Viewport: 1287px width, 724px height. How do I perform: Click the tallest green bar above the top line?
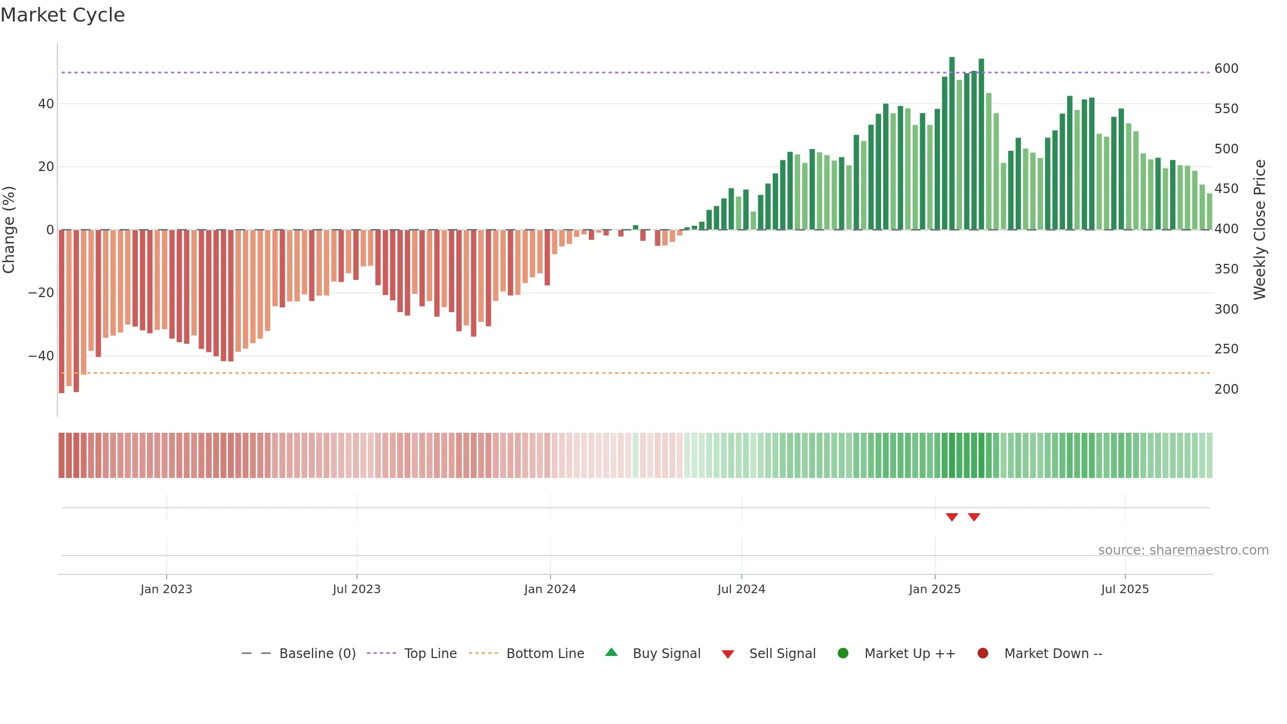point(952,143)
